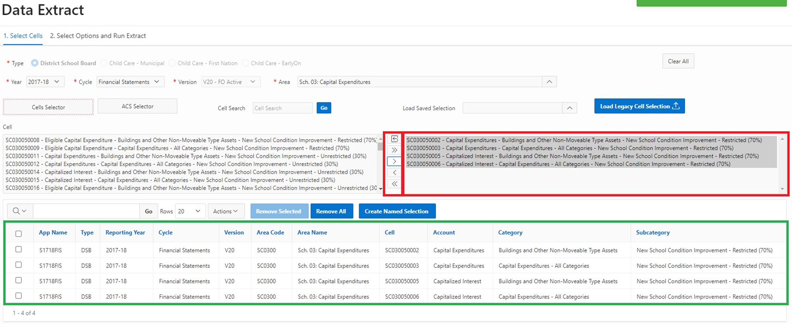This screenshot has height=324, width=792.
Task: Click the single right arrow Move icon
Action: point(395,161)
